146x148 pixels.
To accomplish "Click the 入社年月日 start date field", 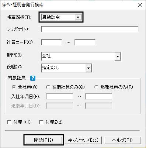I will [59, 97].
